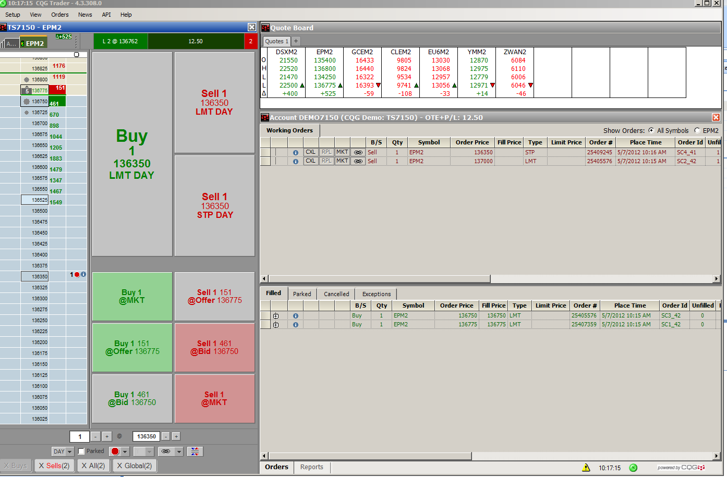Click the yellow warning triangle in status bar
The height and width of the screenshot is (477, 727).
click(x=586, y=468)
